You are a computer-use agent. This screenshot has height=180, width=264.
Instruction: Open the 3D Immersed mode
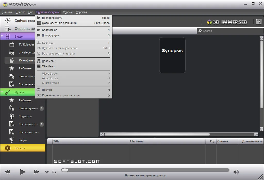coord(227,22)
